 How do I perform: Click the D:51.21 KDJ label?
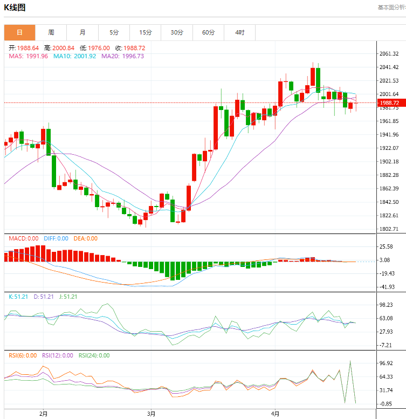[x=44, y=297]
